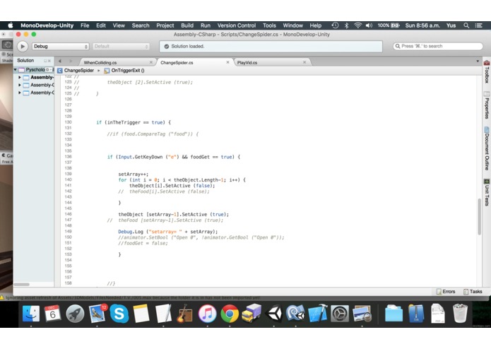Viewport: 491px width, 349px height.
Task: Open the Search menu
Action: tap(141, 25)
